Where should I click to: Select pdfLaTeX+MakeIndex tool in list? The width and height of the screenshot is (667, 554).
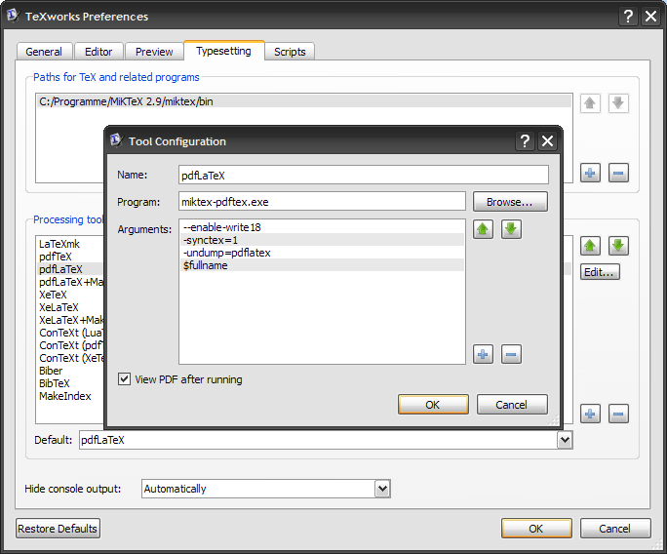pos(71,282)
